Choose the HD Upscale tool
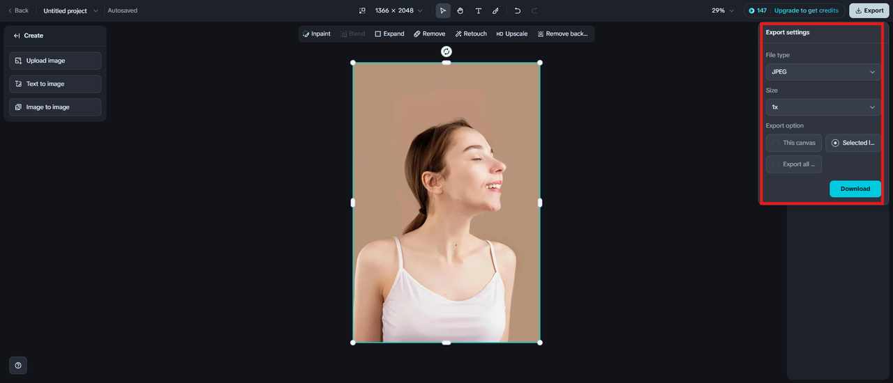The width and height of the screenshot is (893, 383). (512, 33)
